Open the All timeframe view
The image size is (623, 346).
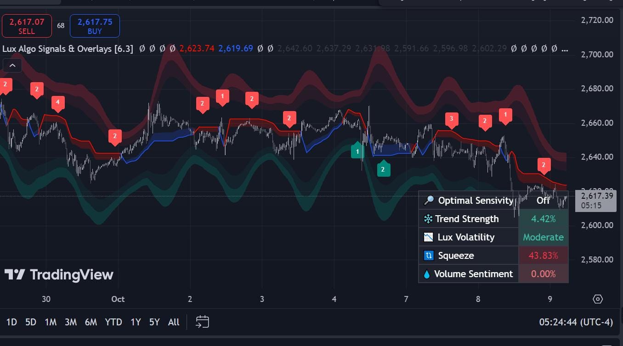pos(173,322)
